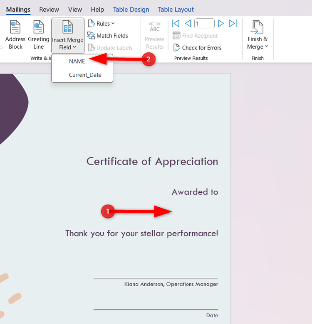This screenshot has height=324, width=312.
Task: Click the 'Date' label on certificate
Action: coord(212,315)
